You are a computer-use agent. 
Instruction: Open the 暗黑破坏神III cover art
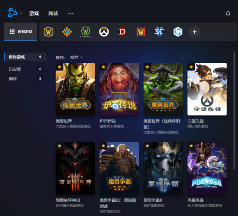point(75,168)
